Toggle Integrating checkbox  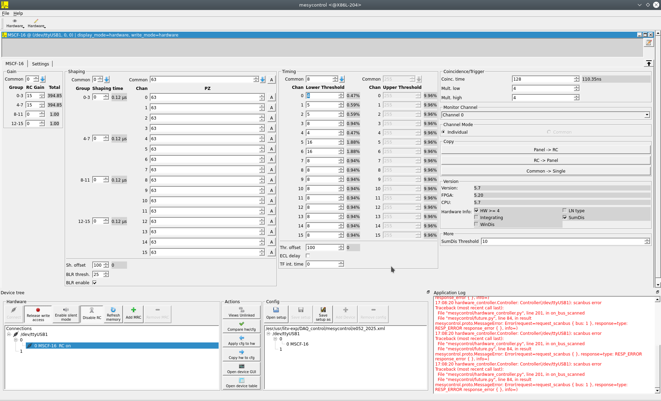[x=476, y=217]
